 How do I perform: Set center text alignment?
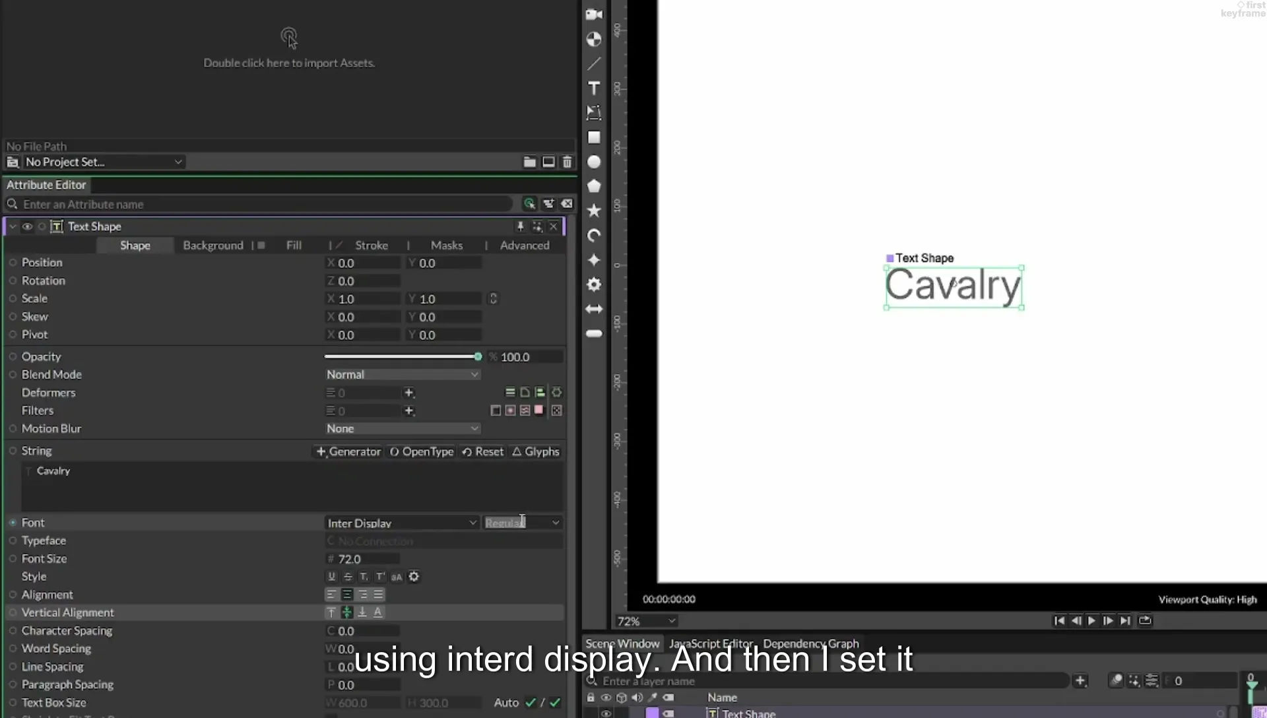(347, 595)
